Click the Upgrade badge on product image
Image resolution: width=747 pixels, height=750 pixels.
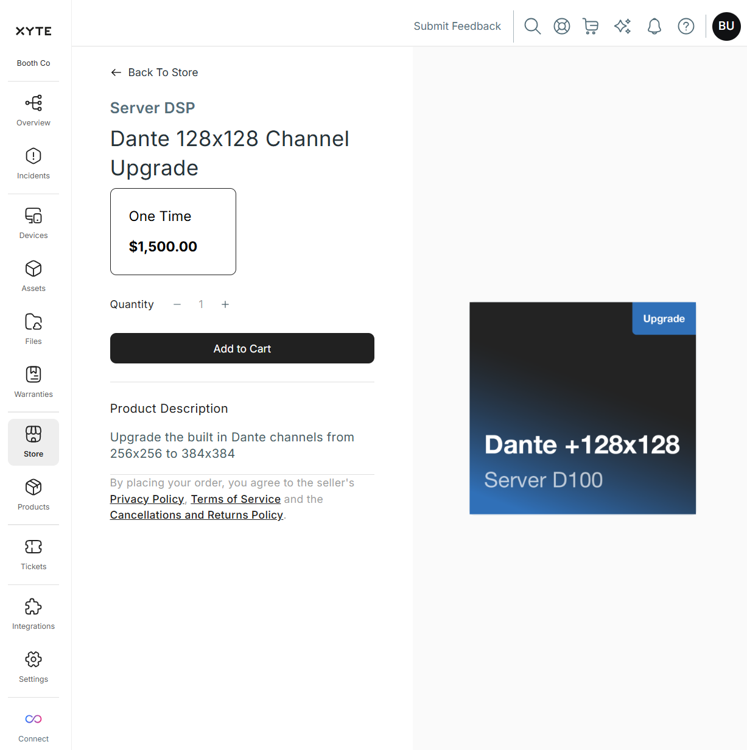tap(664, 318)
